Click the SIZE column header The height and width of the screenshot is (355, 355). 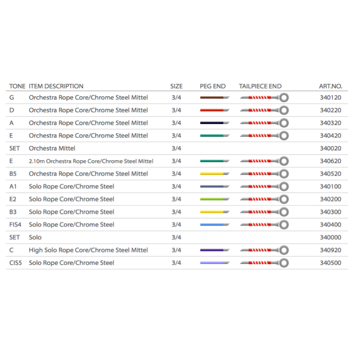tap(176, 86)
